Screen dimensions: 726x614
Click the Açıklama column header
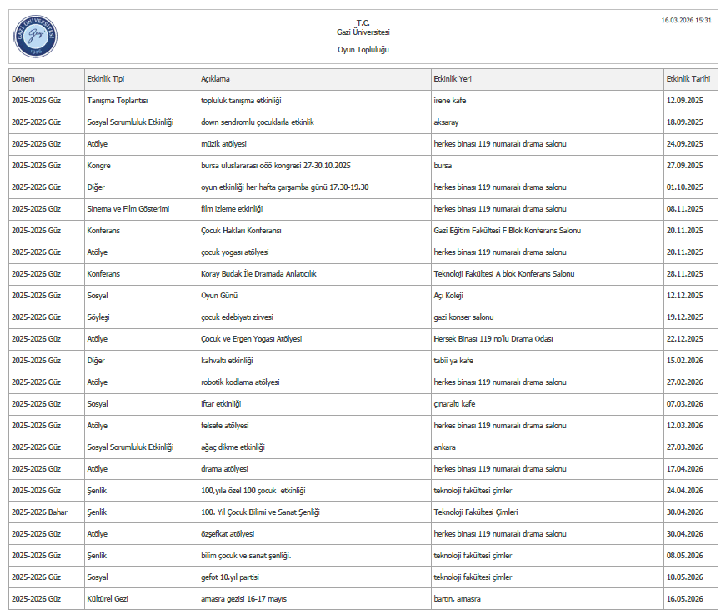215,79
